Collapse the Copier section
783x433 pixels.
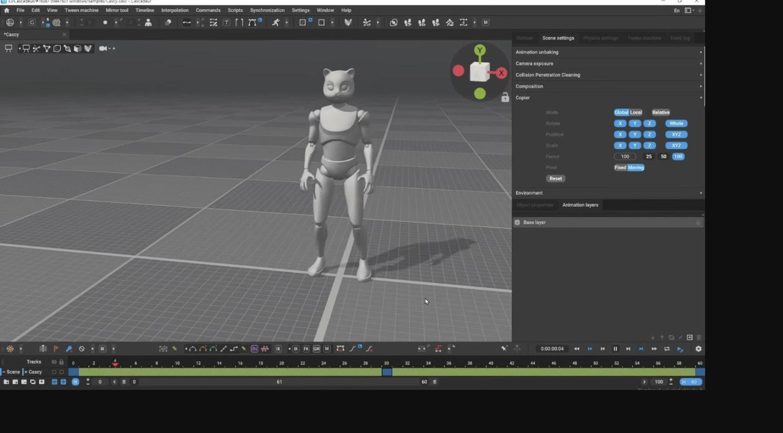coord(609,98)
